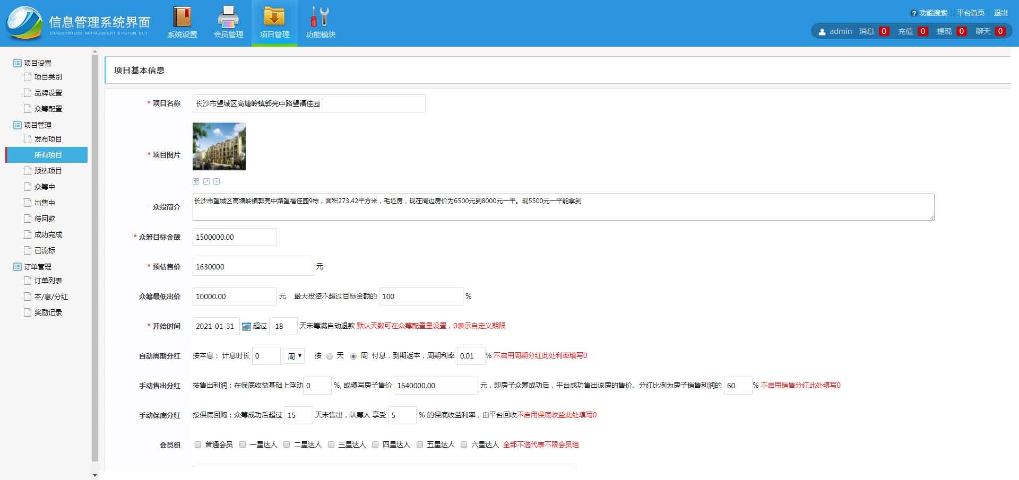The image size is (1019, 480).
Task: Click the 退出 logout link
Action: [x=1000, y=13]
